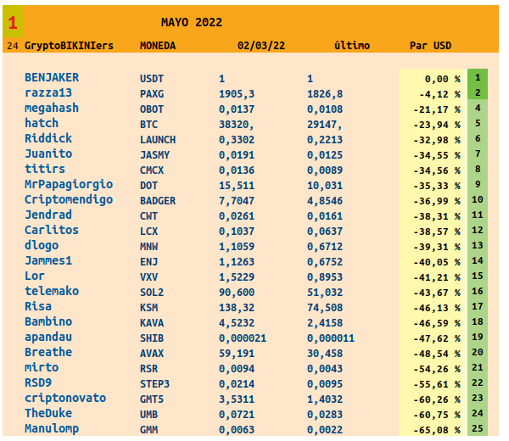509x441 pixels.
Task: Select the MAYO 2022 title
Action: [192, 22]
